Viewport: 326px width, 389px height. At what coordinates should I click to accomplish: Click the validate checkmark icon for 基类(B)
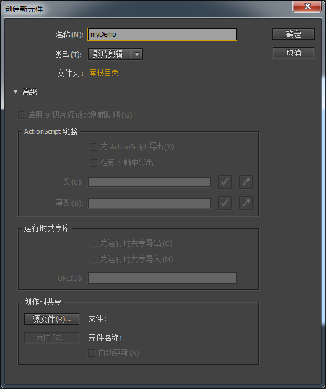click(x=225, y=203)
